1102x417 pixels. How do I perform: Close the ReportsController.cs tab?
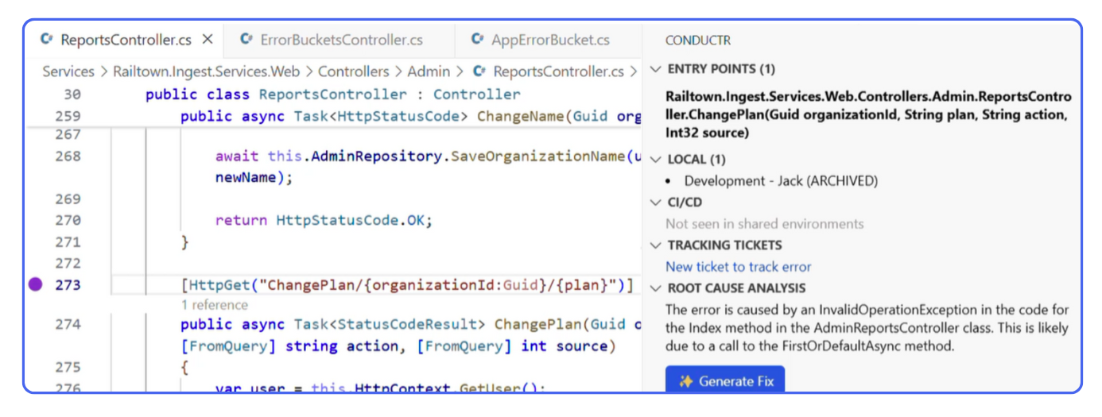[x=208, y=39]
